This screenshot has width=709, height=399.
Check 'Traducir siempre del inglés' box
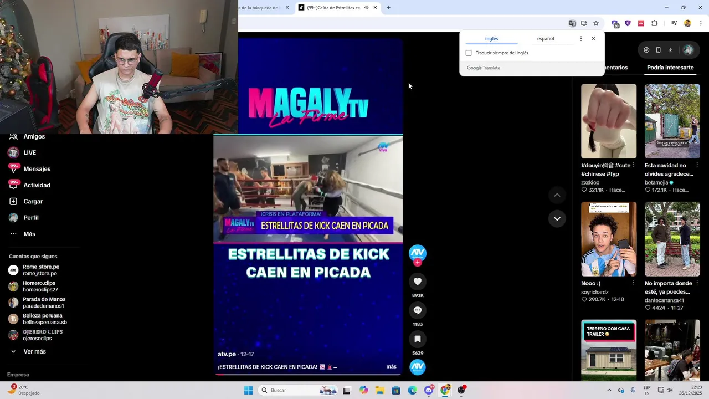click(x=469, y=53)
